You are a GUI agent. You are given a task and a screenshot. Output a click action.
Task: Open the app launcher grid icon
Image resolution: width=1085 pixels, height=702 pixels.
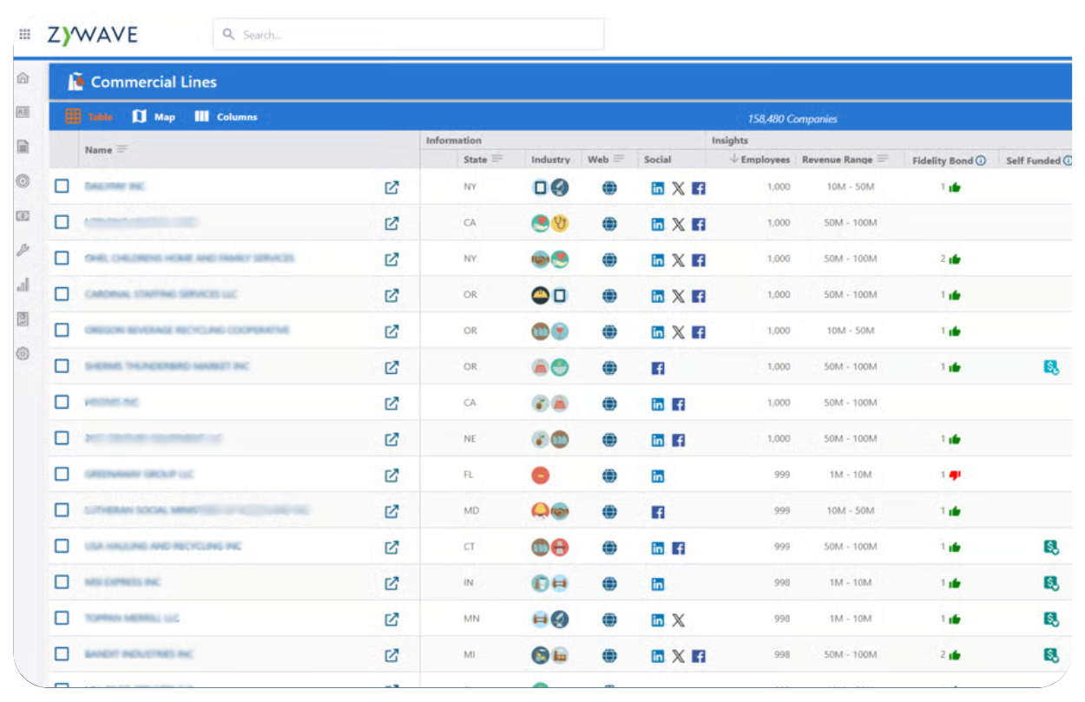(x=24, y=35)
